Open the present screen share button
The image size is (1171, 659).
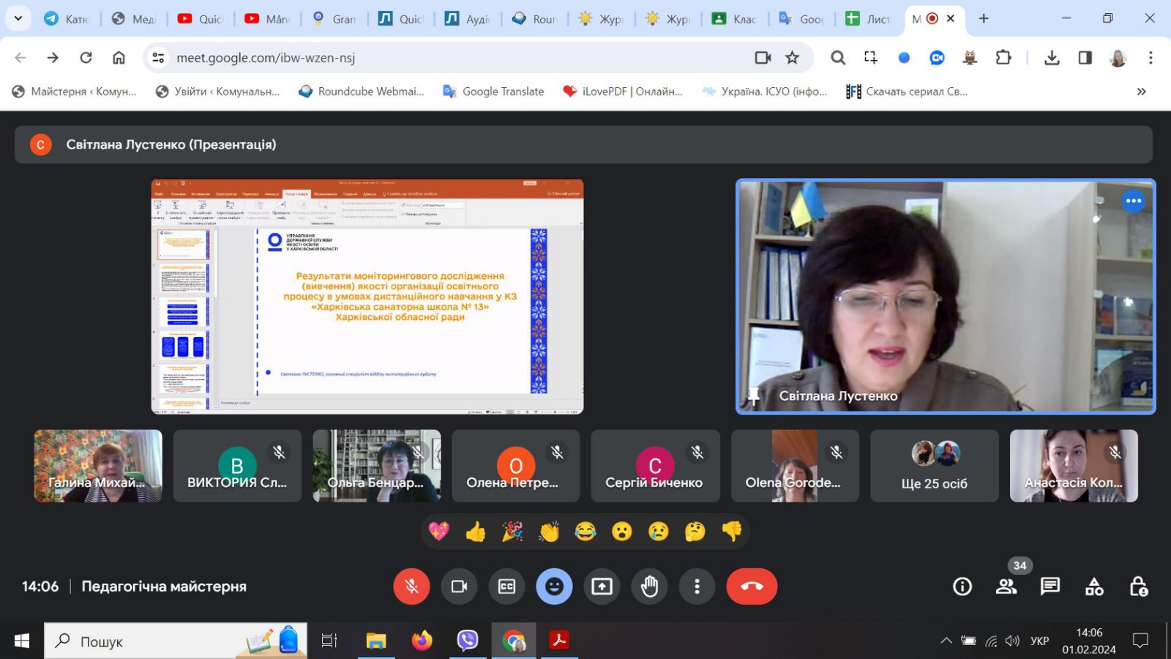602,587
